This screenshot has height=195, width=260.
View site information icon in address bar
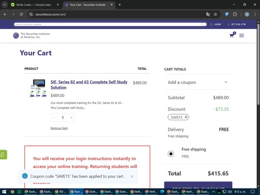coord(31,15)
